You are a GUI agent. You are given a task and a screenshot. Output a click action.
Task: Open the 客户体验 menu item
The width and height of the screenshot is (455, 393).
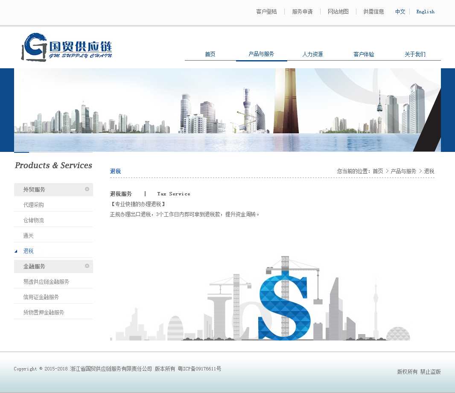click(x=364, y=54)
